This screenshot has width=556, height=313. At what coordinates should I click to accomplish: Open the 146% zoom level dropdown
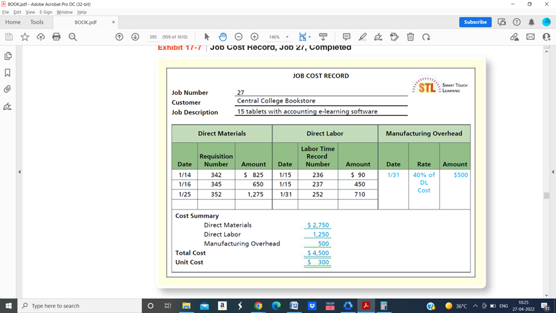point(287,37)
